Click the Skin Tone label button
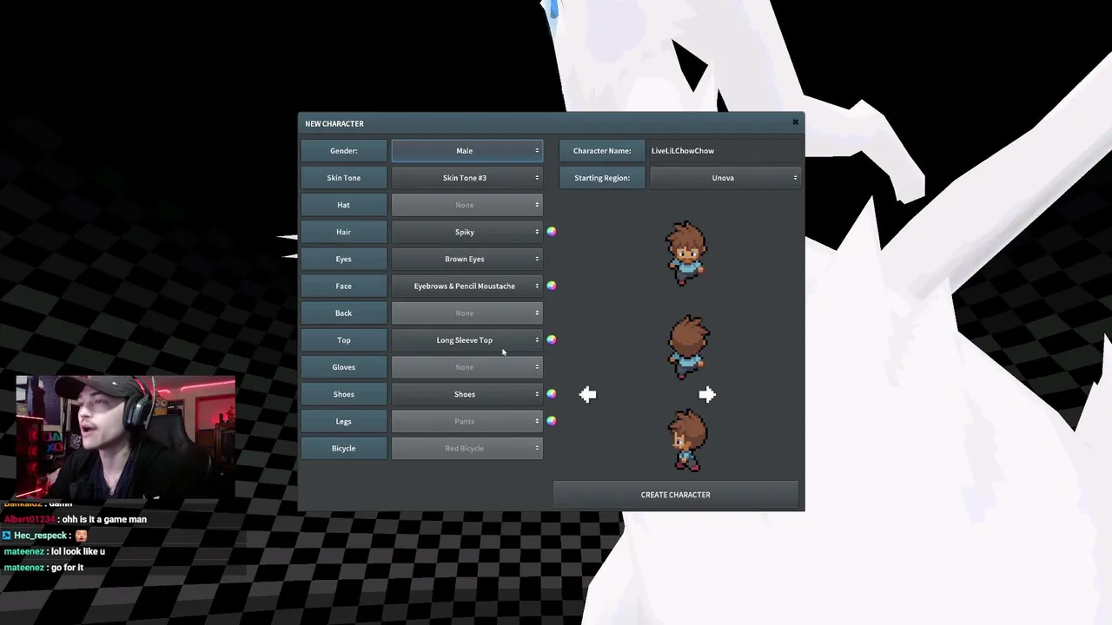1112x625 pixels. tap(344, 178)
